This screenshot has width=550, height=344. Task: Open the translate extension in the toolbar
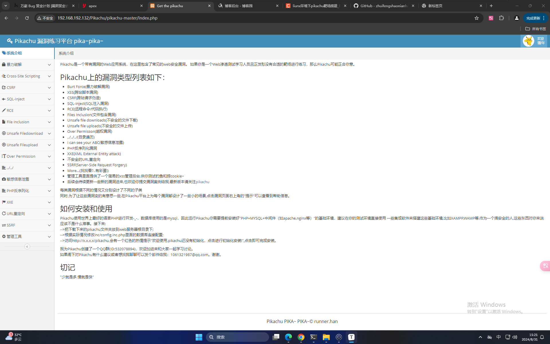click(491, 18)
